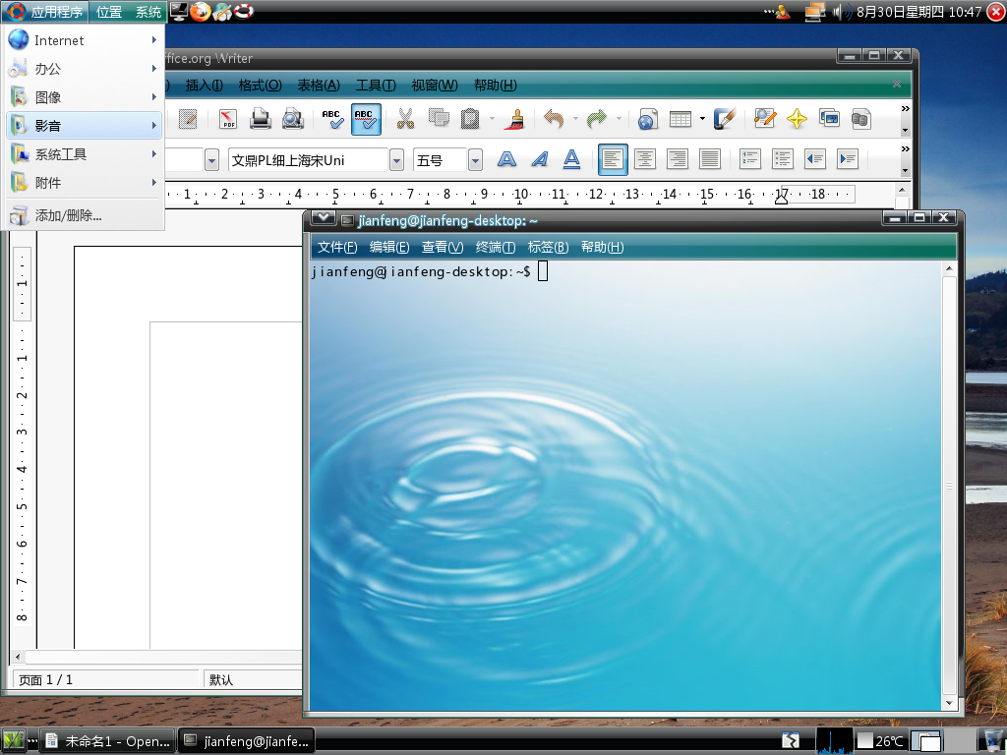Open the lifebuoy help icon in panel
The width and height of the screenshot is (1007, 755).
[x=244, y=12]
